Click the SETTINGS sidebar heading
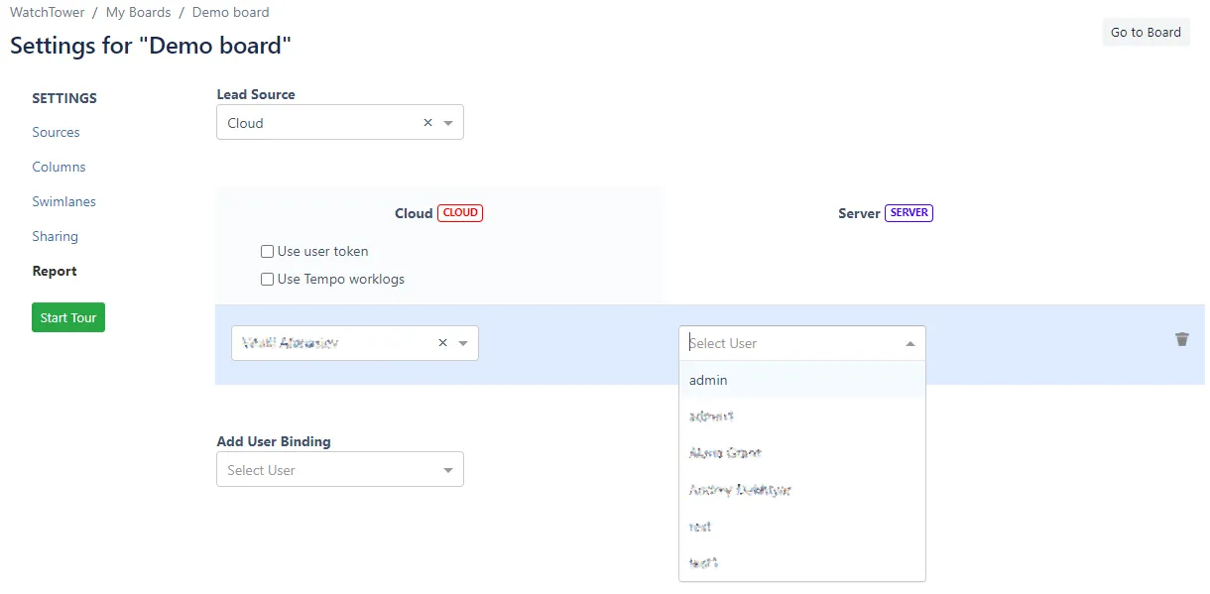Viewport: 1210px width, 594px height. tap(64, 99)
